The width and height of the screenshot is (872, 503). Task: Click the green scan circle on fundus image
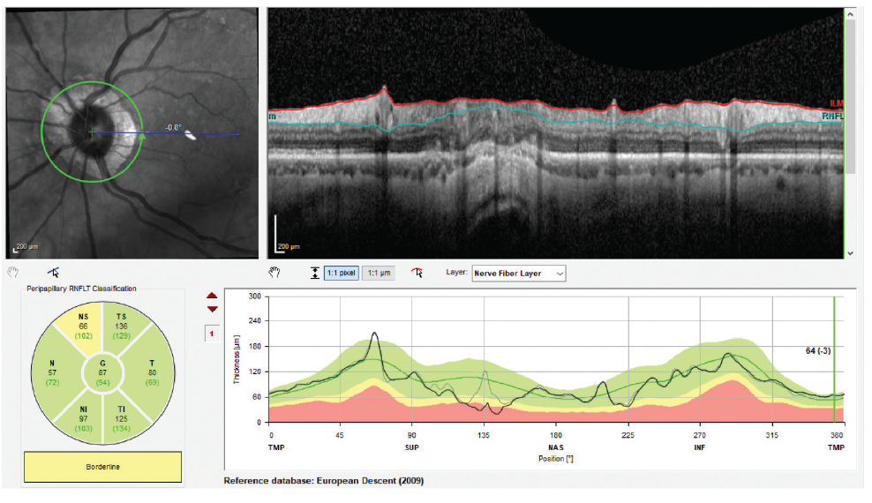pyautogui.click(x=91, y=131)
